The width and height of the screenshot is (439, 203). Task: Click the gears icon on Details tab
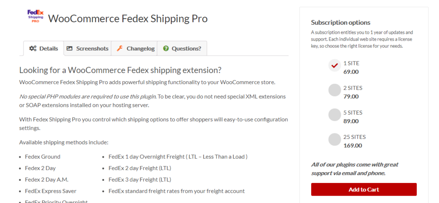tap(33, 48)
